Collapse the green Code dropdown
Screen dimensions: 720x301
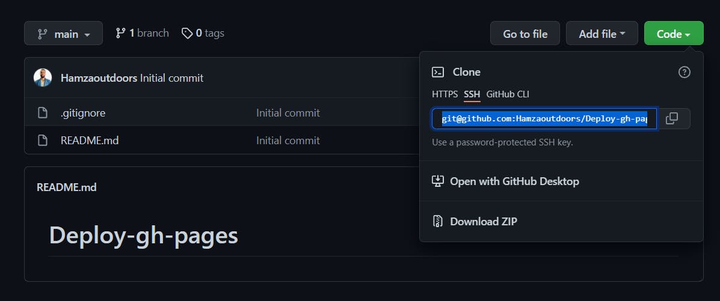click(x=673, y=34)
